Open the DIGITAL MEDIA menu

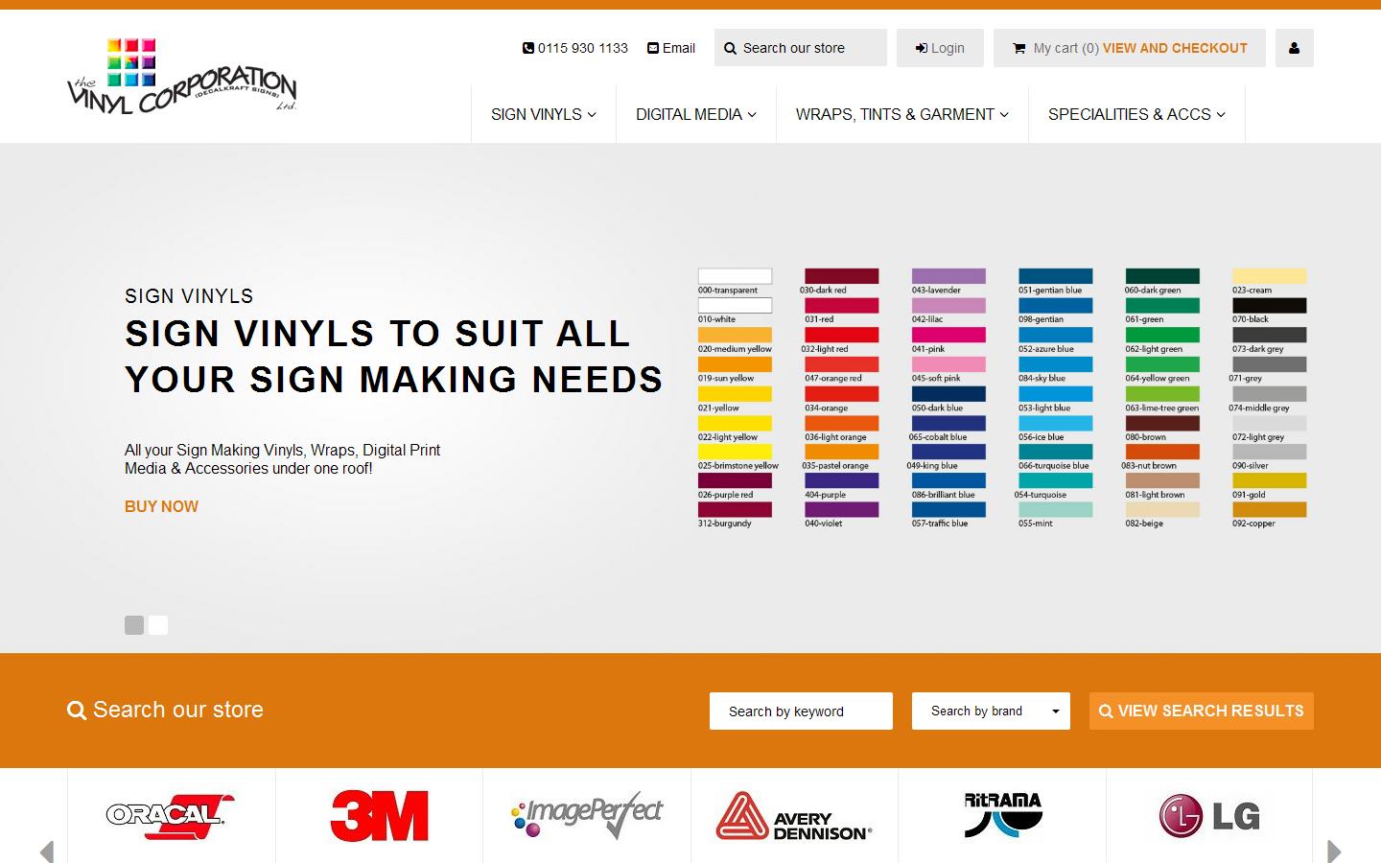pos(695,114)
